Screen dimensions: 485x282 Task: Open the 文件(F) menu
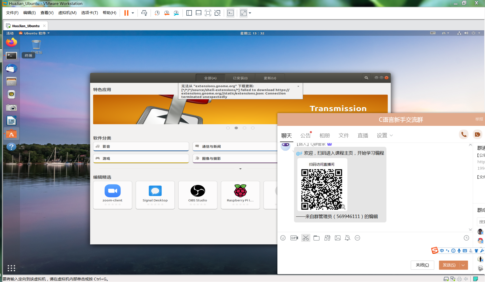tap(12, 13)
